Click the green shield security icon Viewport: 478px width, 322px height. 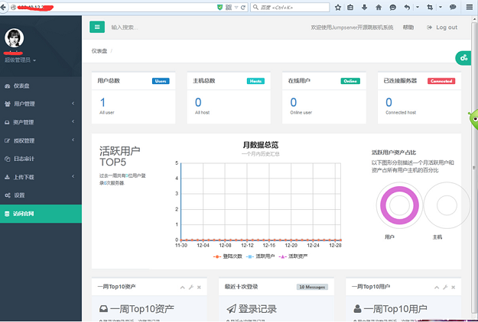click(219, 8)
